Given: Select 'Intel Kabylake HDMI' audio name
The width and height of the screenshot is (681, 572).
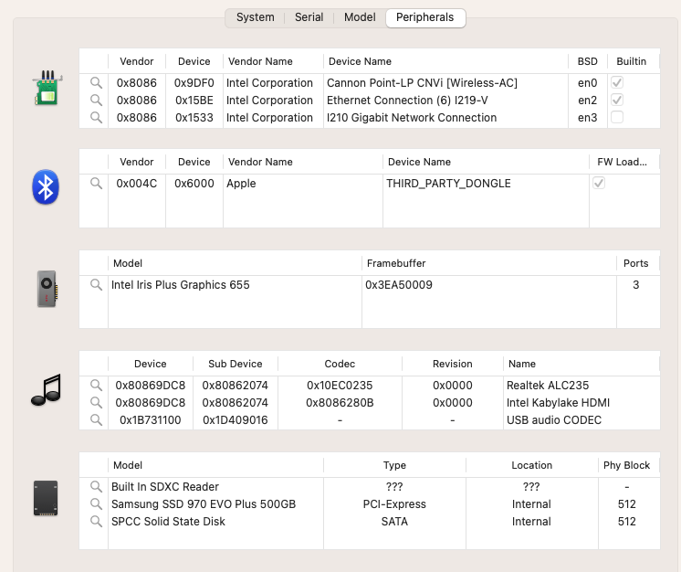Looking at the screenshot, I should pyautogui.click(x=558, y=402).
